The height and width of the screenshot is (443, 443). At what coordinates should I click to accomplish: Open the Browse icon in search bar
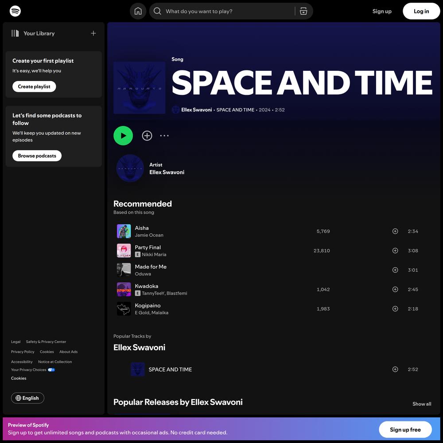click(303, 11)
